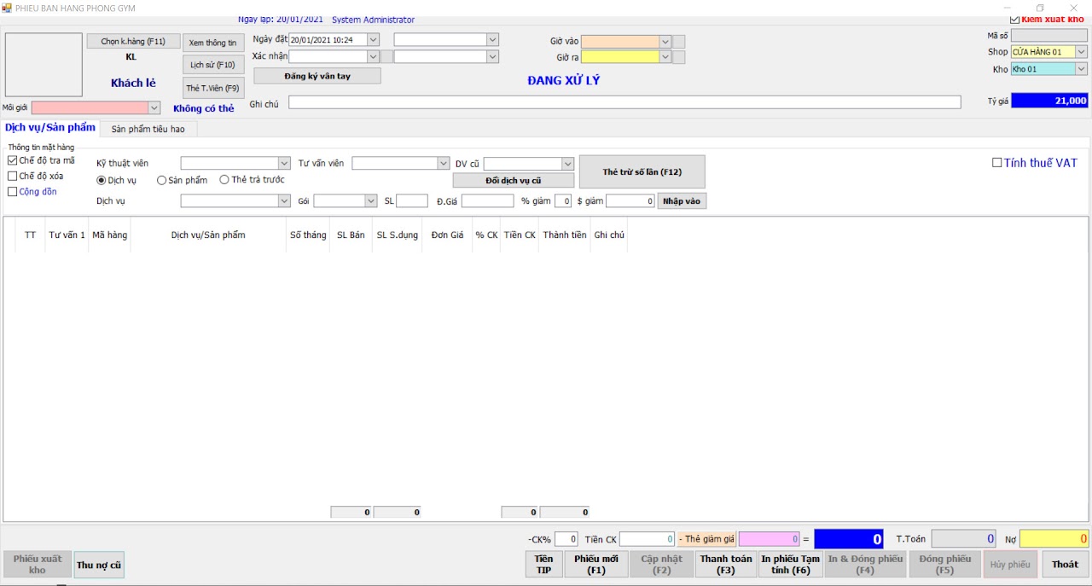Image resolution: width=1092 pixels, height=586 pixels.
Task: Click the '-CK%' input field
Action: click(x=566, y=539)
